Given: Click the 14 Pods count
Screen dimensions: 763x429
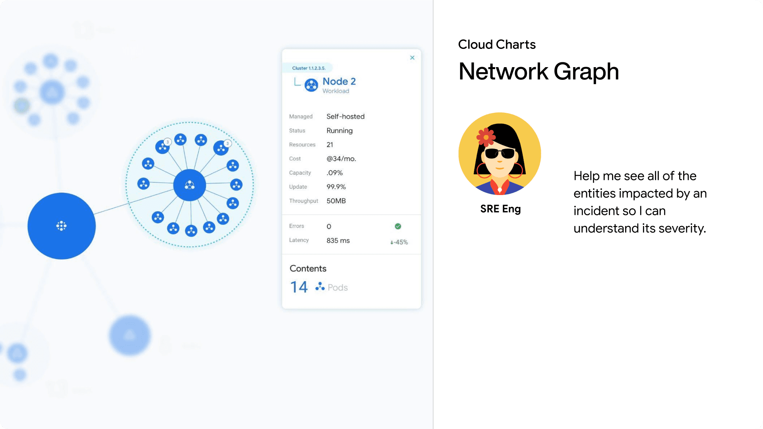Looking at the screenshot, I should (x=299, y=287).
